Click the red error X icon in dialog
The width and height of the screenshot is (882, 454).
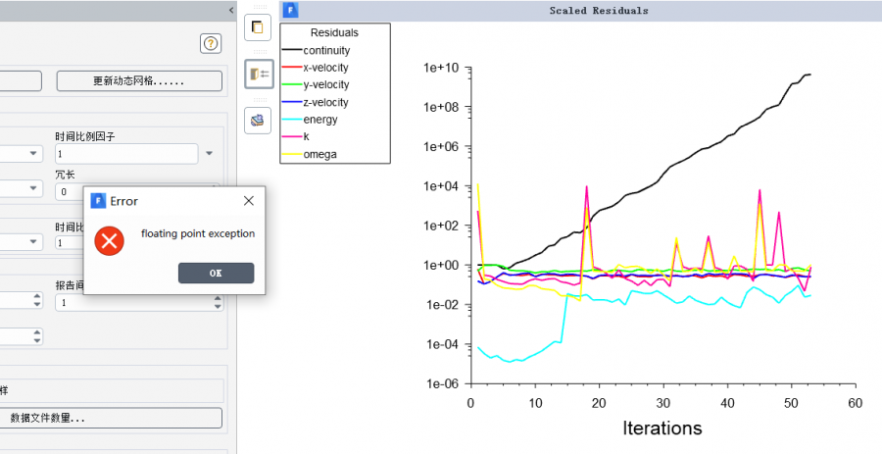click(x=112, y=240)
